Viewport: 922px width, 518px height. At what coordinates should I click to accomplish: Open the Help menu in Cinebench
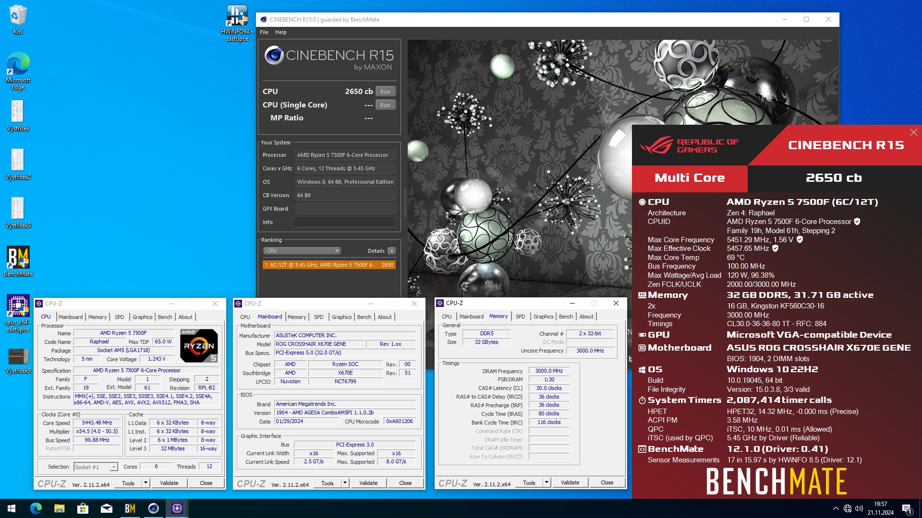(280, 32)
